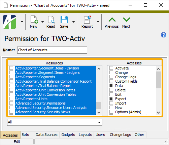Expand the New button dropdown arrow
169x145 pixels.
42,22
